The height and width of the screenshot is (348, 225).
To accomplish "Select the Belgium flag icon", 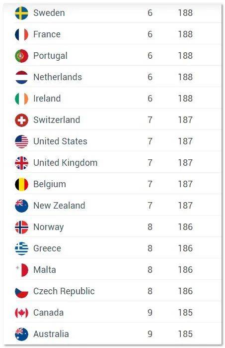I will tap(21, 184).
